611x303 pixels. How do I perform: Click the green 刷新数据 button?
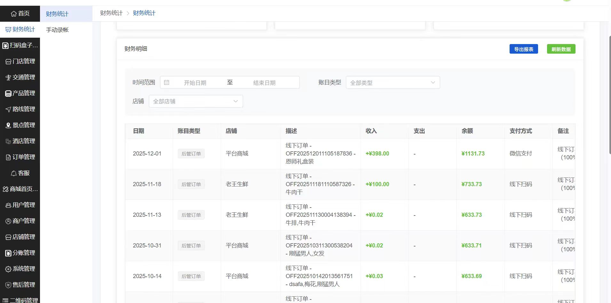(561, 49)
